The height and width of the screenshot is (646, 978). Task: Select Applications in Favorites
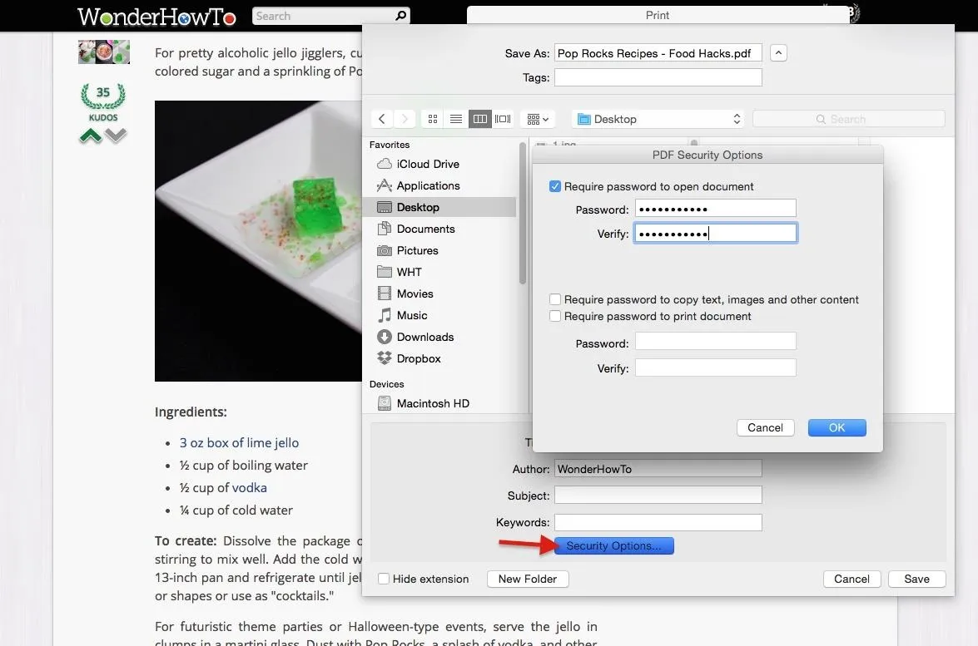click(x=428, y=185)
